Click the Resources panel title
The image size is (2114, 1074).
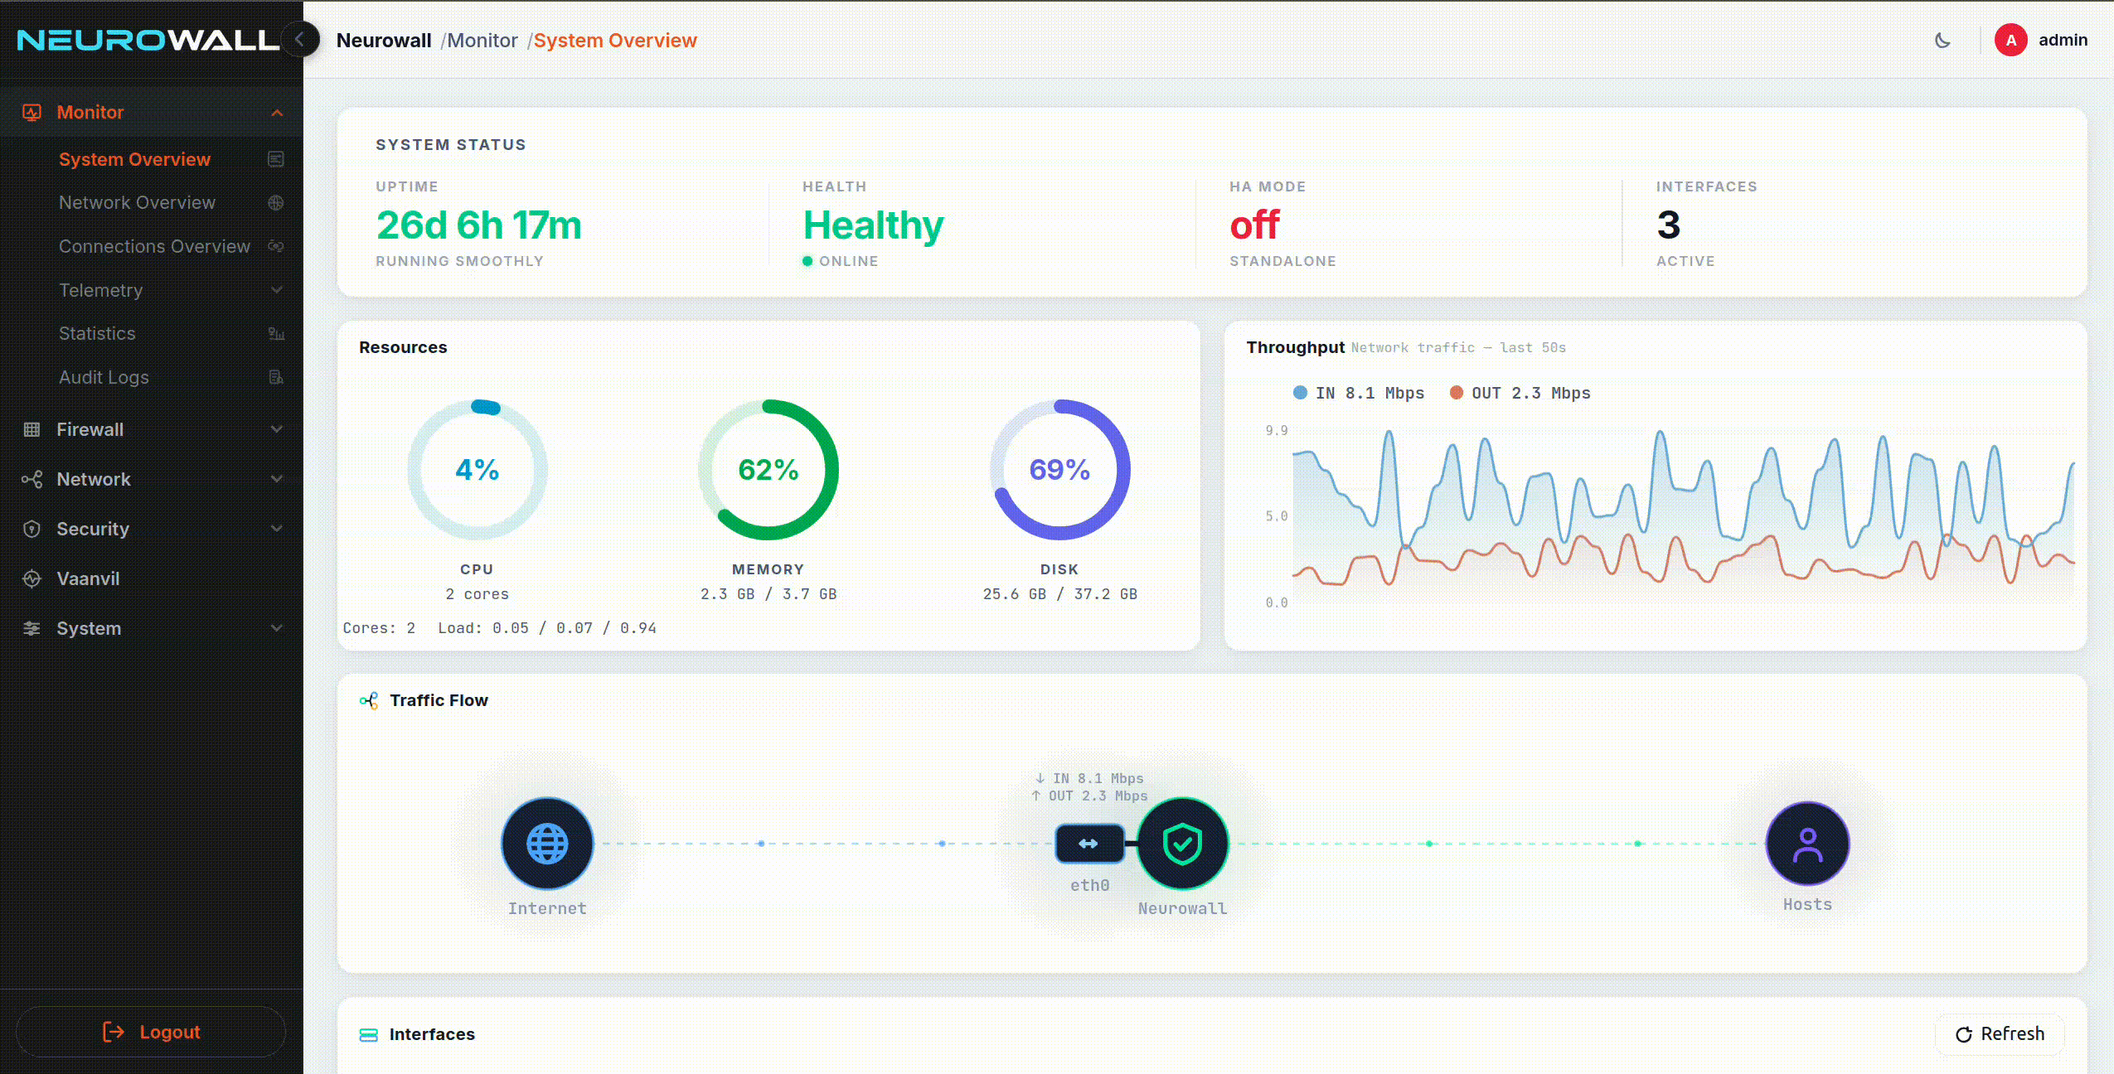(403, 347)
